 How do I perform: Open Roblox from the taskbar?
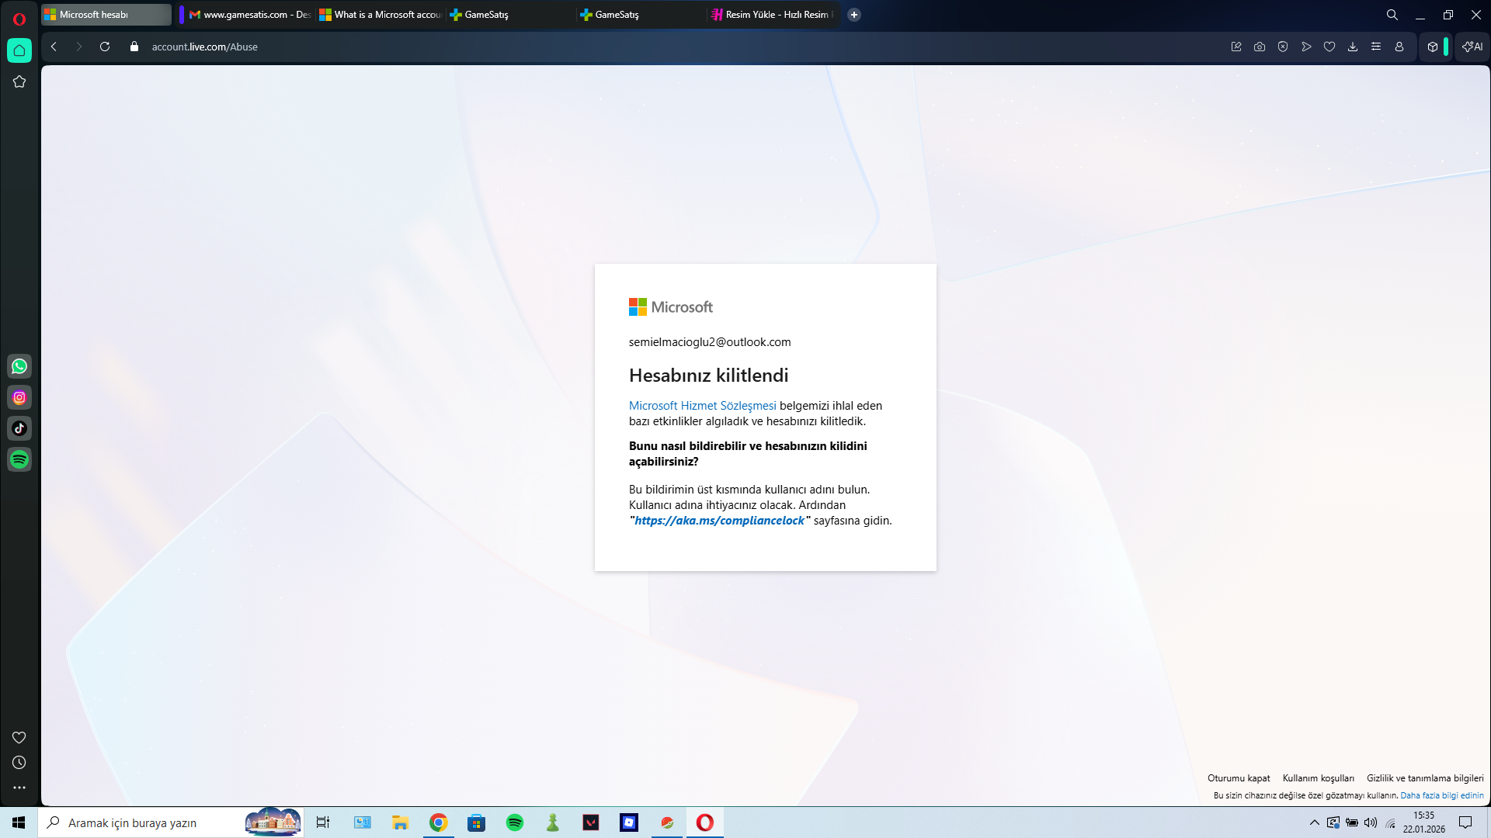[629, 822]
